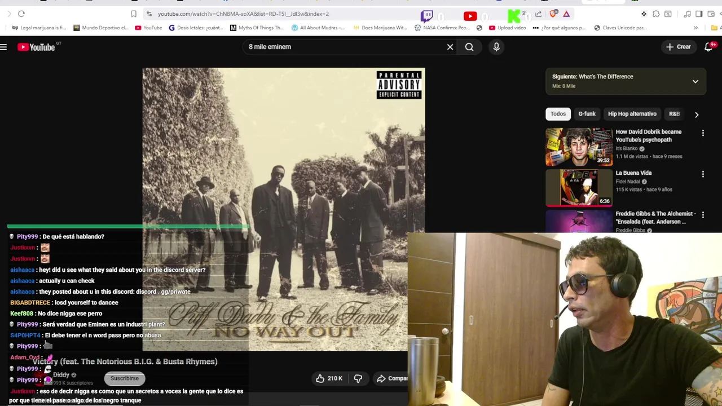The height and width of the screenshot is (406, 722).
Task: Click the green Kick overlay icon
Action: click(x=514, y=16)
